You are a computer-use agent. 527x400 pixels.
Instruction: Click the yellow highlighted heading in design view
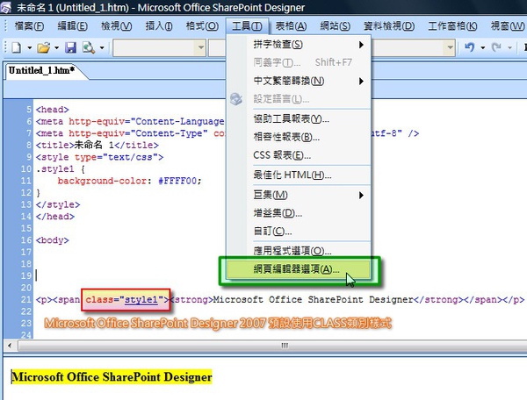112,377
